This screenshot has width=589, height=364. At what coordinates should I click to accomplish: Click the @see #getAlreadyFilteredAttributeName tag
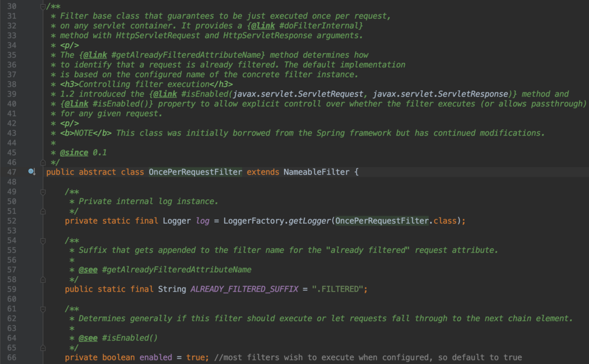[165, 270]
